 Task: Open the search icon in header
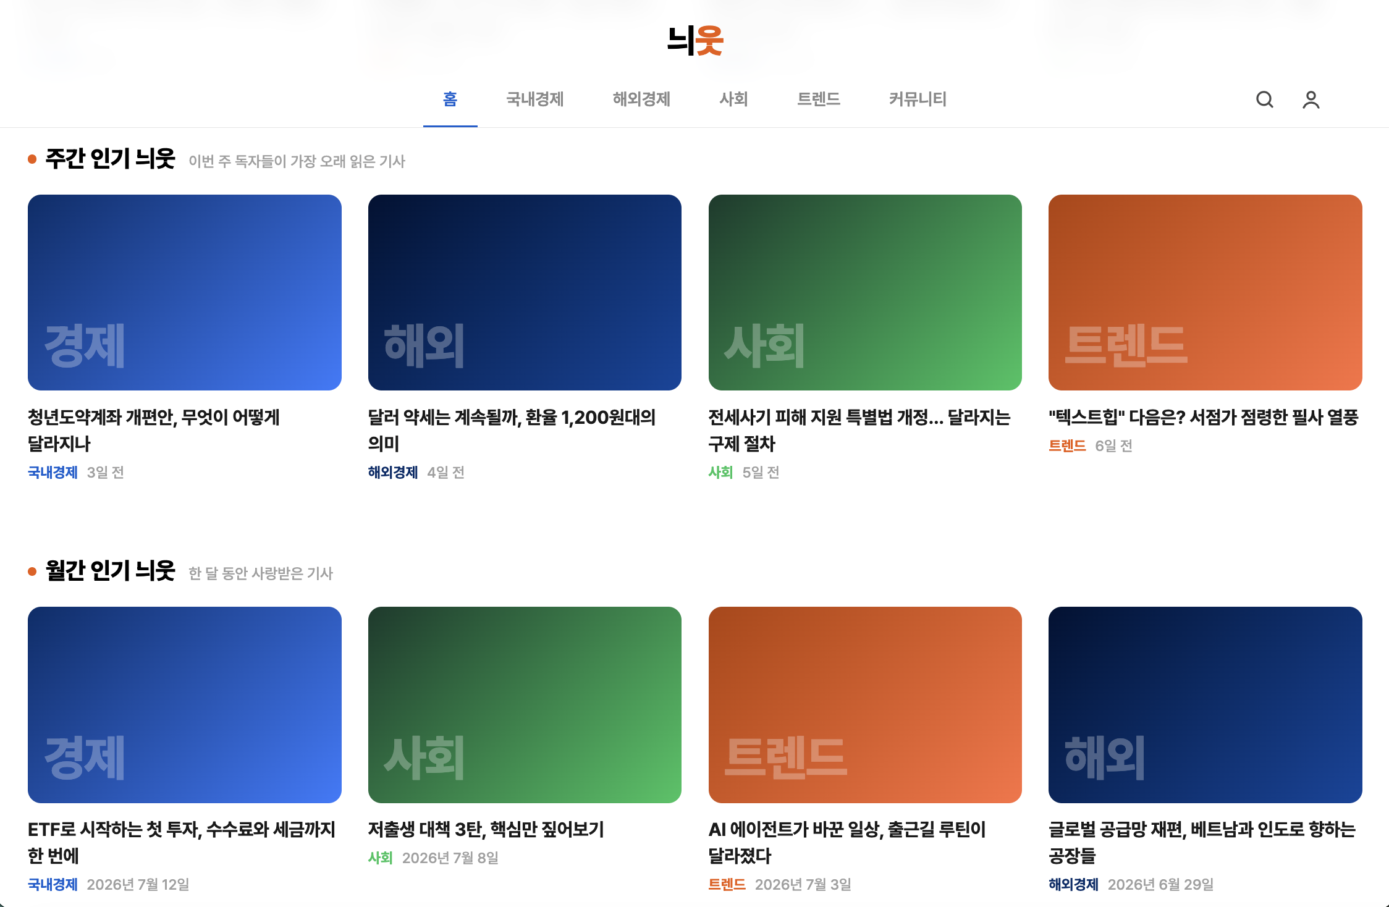pyautogui.click(x=1264, y=99)
